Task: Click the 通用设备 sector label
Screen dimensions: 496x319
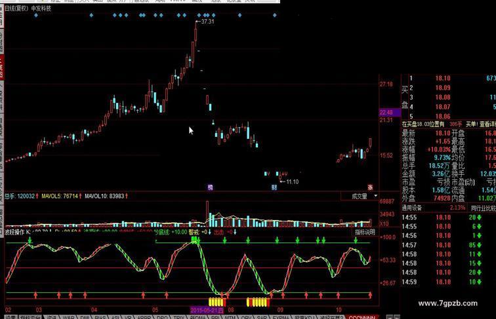Action: (x=412, y=208)
